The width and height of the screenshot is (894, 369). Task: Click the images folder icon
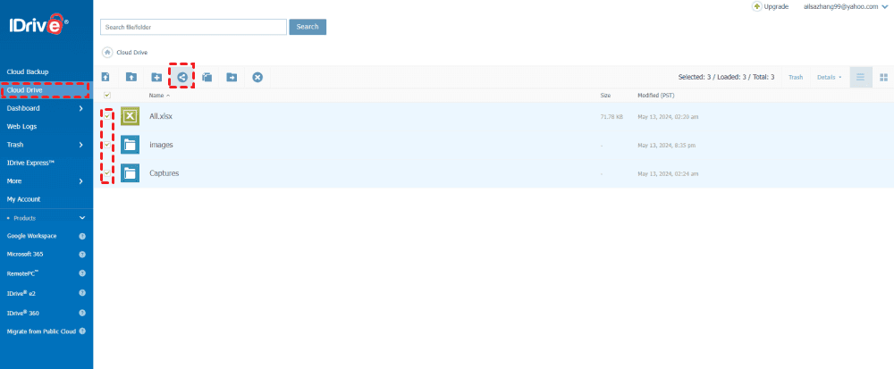[130, 145]
